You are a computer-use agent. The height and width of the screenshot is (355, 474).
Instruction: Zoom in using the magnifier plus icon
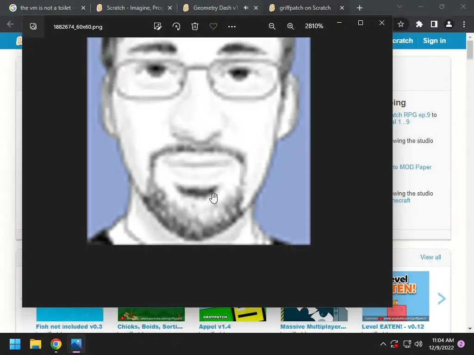click(291, 26)
